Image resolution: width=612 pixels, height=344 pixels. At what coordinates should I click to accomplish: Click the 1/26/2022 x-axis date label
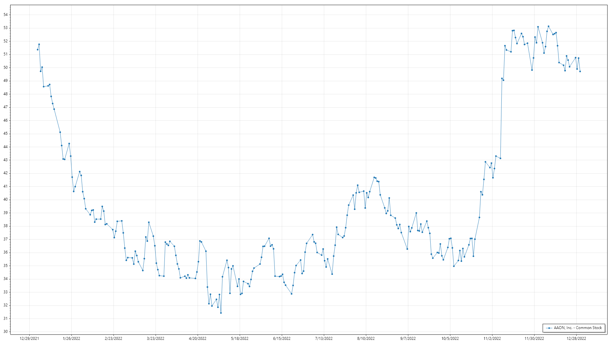[x=71, y=339]
